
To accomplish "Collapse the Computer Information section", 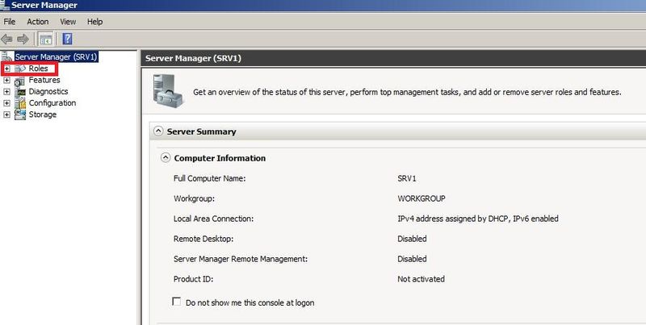I will click(x=166, y=158).
